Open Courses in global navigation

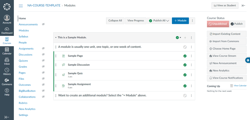click(7, 41)
